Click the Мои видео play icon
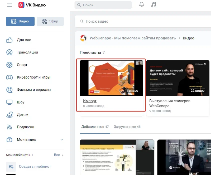Screen dimensions: 211x175 coord(9,139)
